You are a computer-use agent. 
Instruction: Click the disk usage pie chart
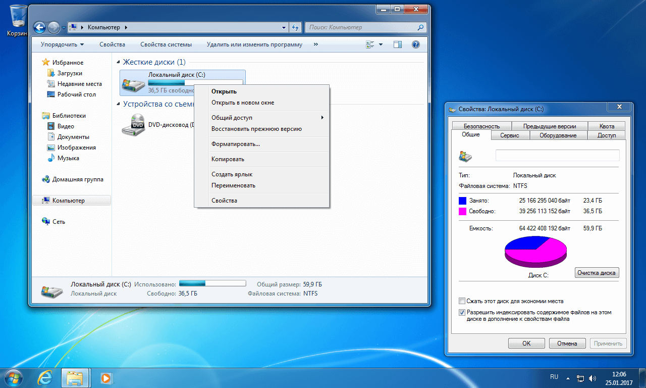[x=535, y=251]
